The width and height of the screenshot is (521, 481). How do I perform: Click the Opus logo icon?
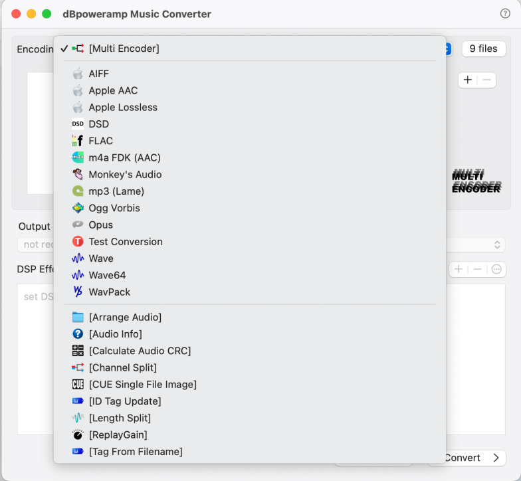(78, 225)
